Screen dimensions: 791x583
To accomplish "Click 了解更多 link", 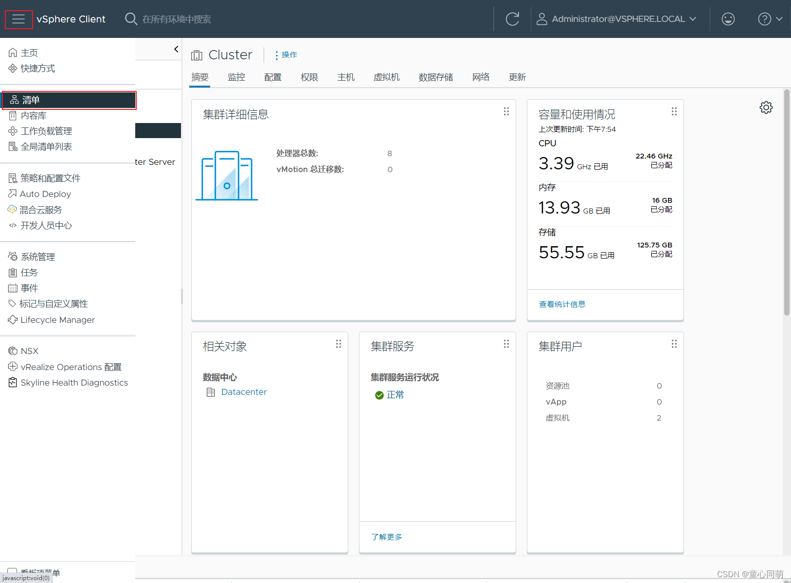I will point(387,537).
